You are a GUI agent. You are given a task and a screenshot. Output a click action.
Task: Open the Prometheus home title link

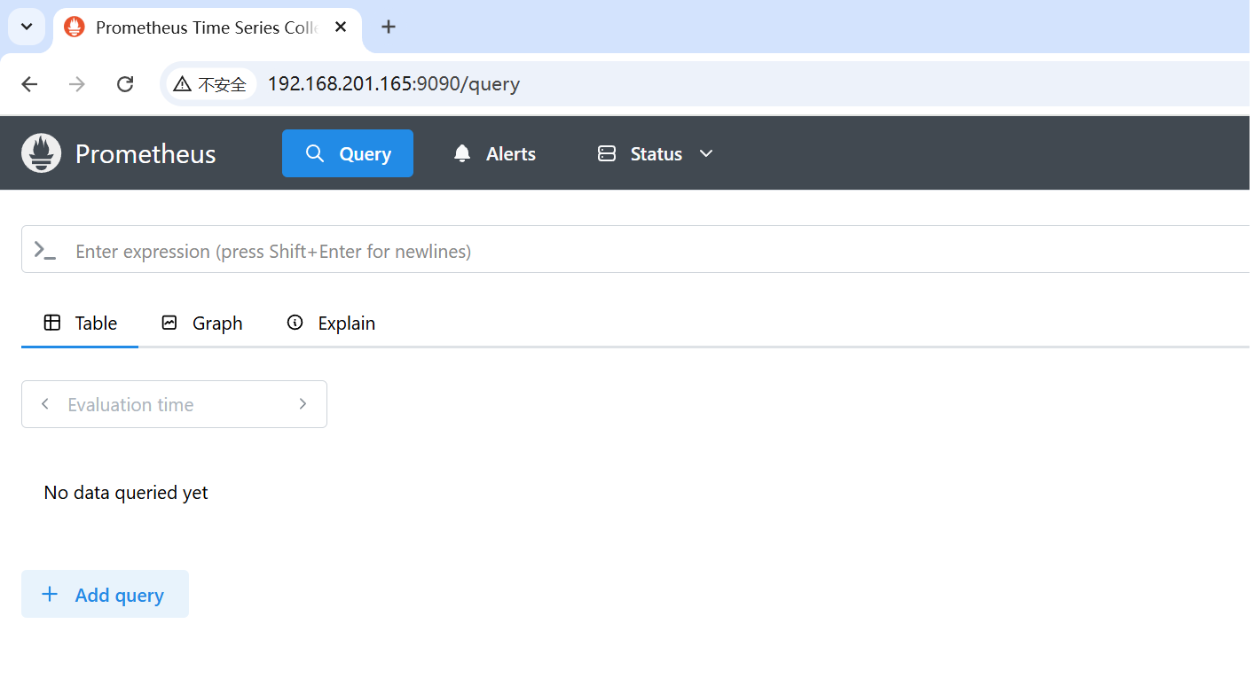point(145,153)
